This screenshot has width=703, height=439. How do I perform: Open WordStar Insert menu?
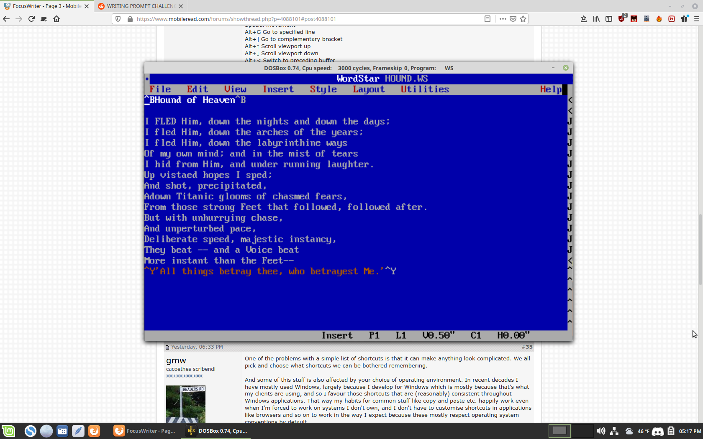point(278,89)
